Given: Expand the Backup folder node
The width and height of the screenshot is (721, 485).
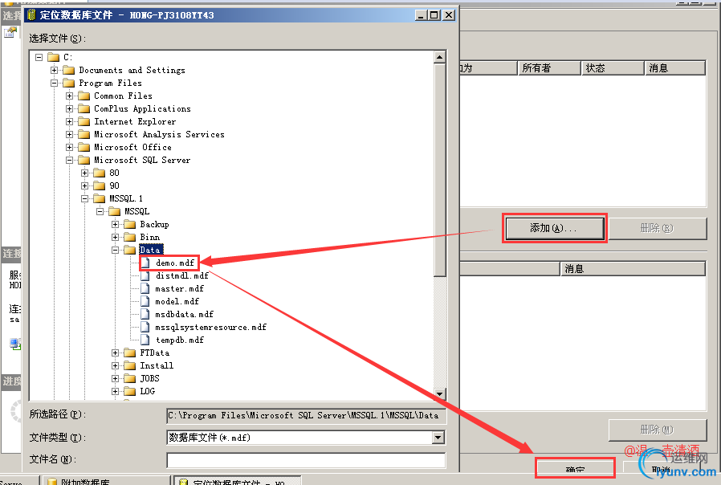Looking at the screenshot, I should [x=115, y=225].
